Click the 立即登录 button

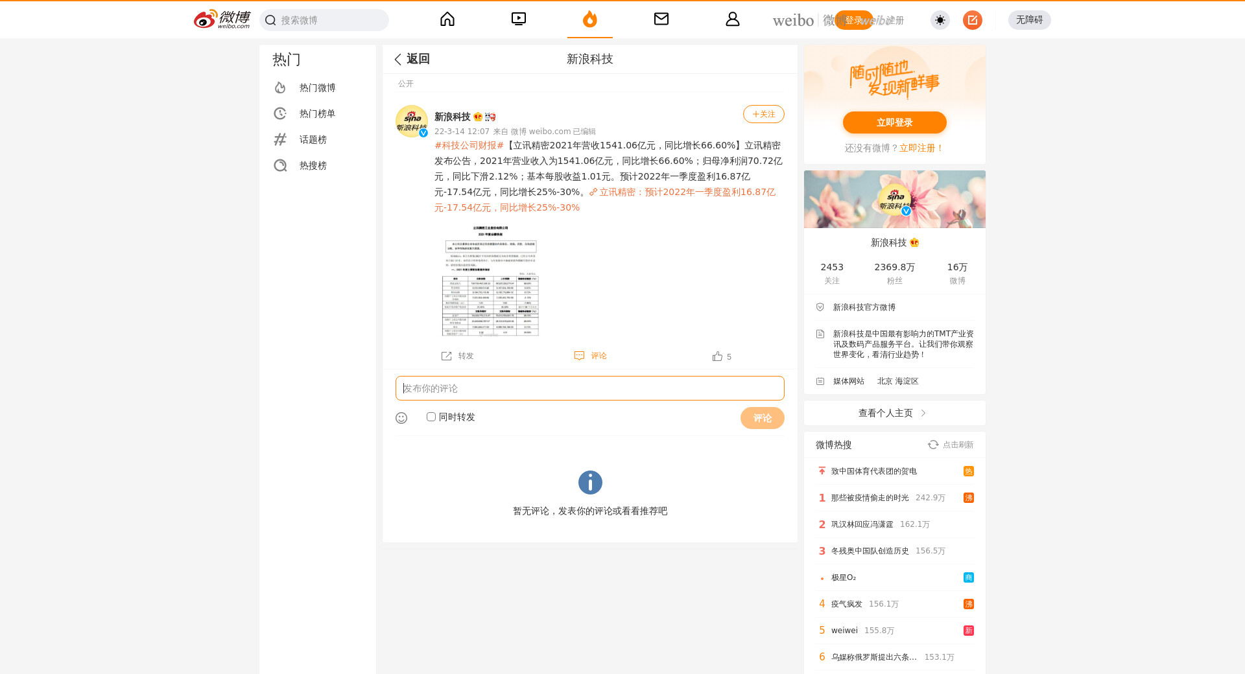(894, 122)
